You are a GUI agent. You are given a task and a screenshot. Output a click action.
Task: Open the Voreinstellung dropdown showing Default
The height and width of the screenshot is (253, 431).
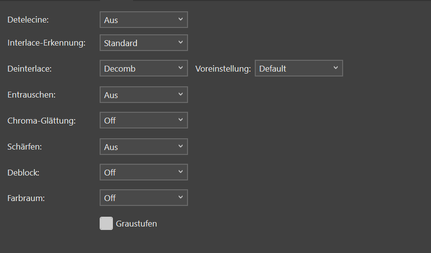tap(298, 69)
